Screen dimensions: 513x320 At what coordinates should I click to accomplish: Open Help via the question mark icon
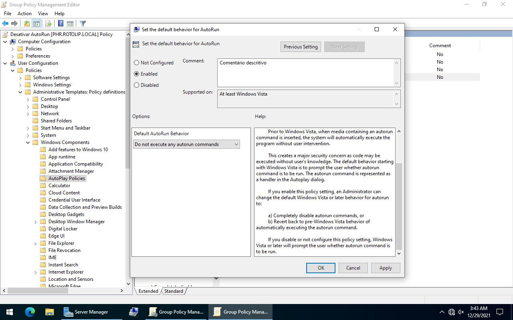(61, 24)
